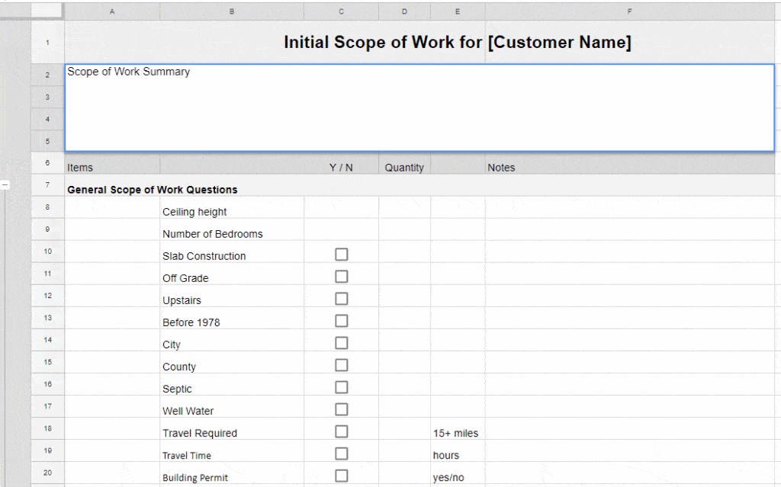The width and height of the screenshot is (781, 487).
Task: Select the Slab Construction label cell
Action: 232,252
